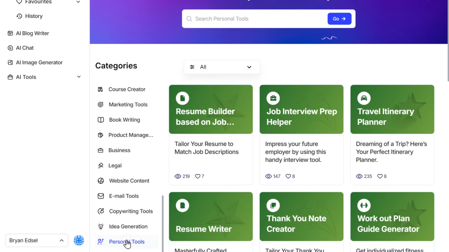Select Copywriting Tools category icon

coord(101,211)
